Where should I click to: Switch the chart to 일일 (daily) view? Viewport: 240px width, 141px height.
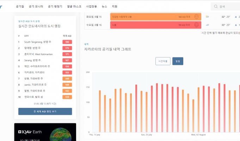pyautogui.click(x=178, y=61)
